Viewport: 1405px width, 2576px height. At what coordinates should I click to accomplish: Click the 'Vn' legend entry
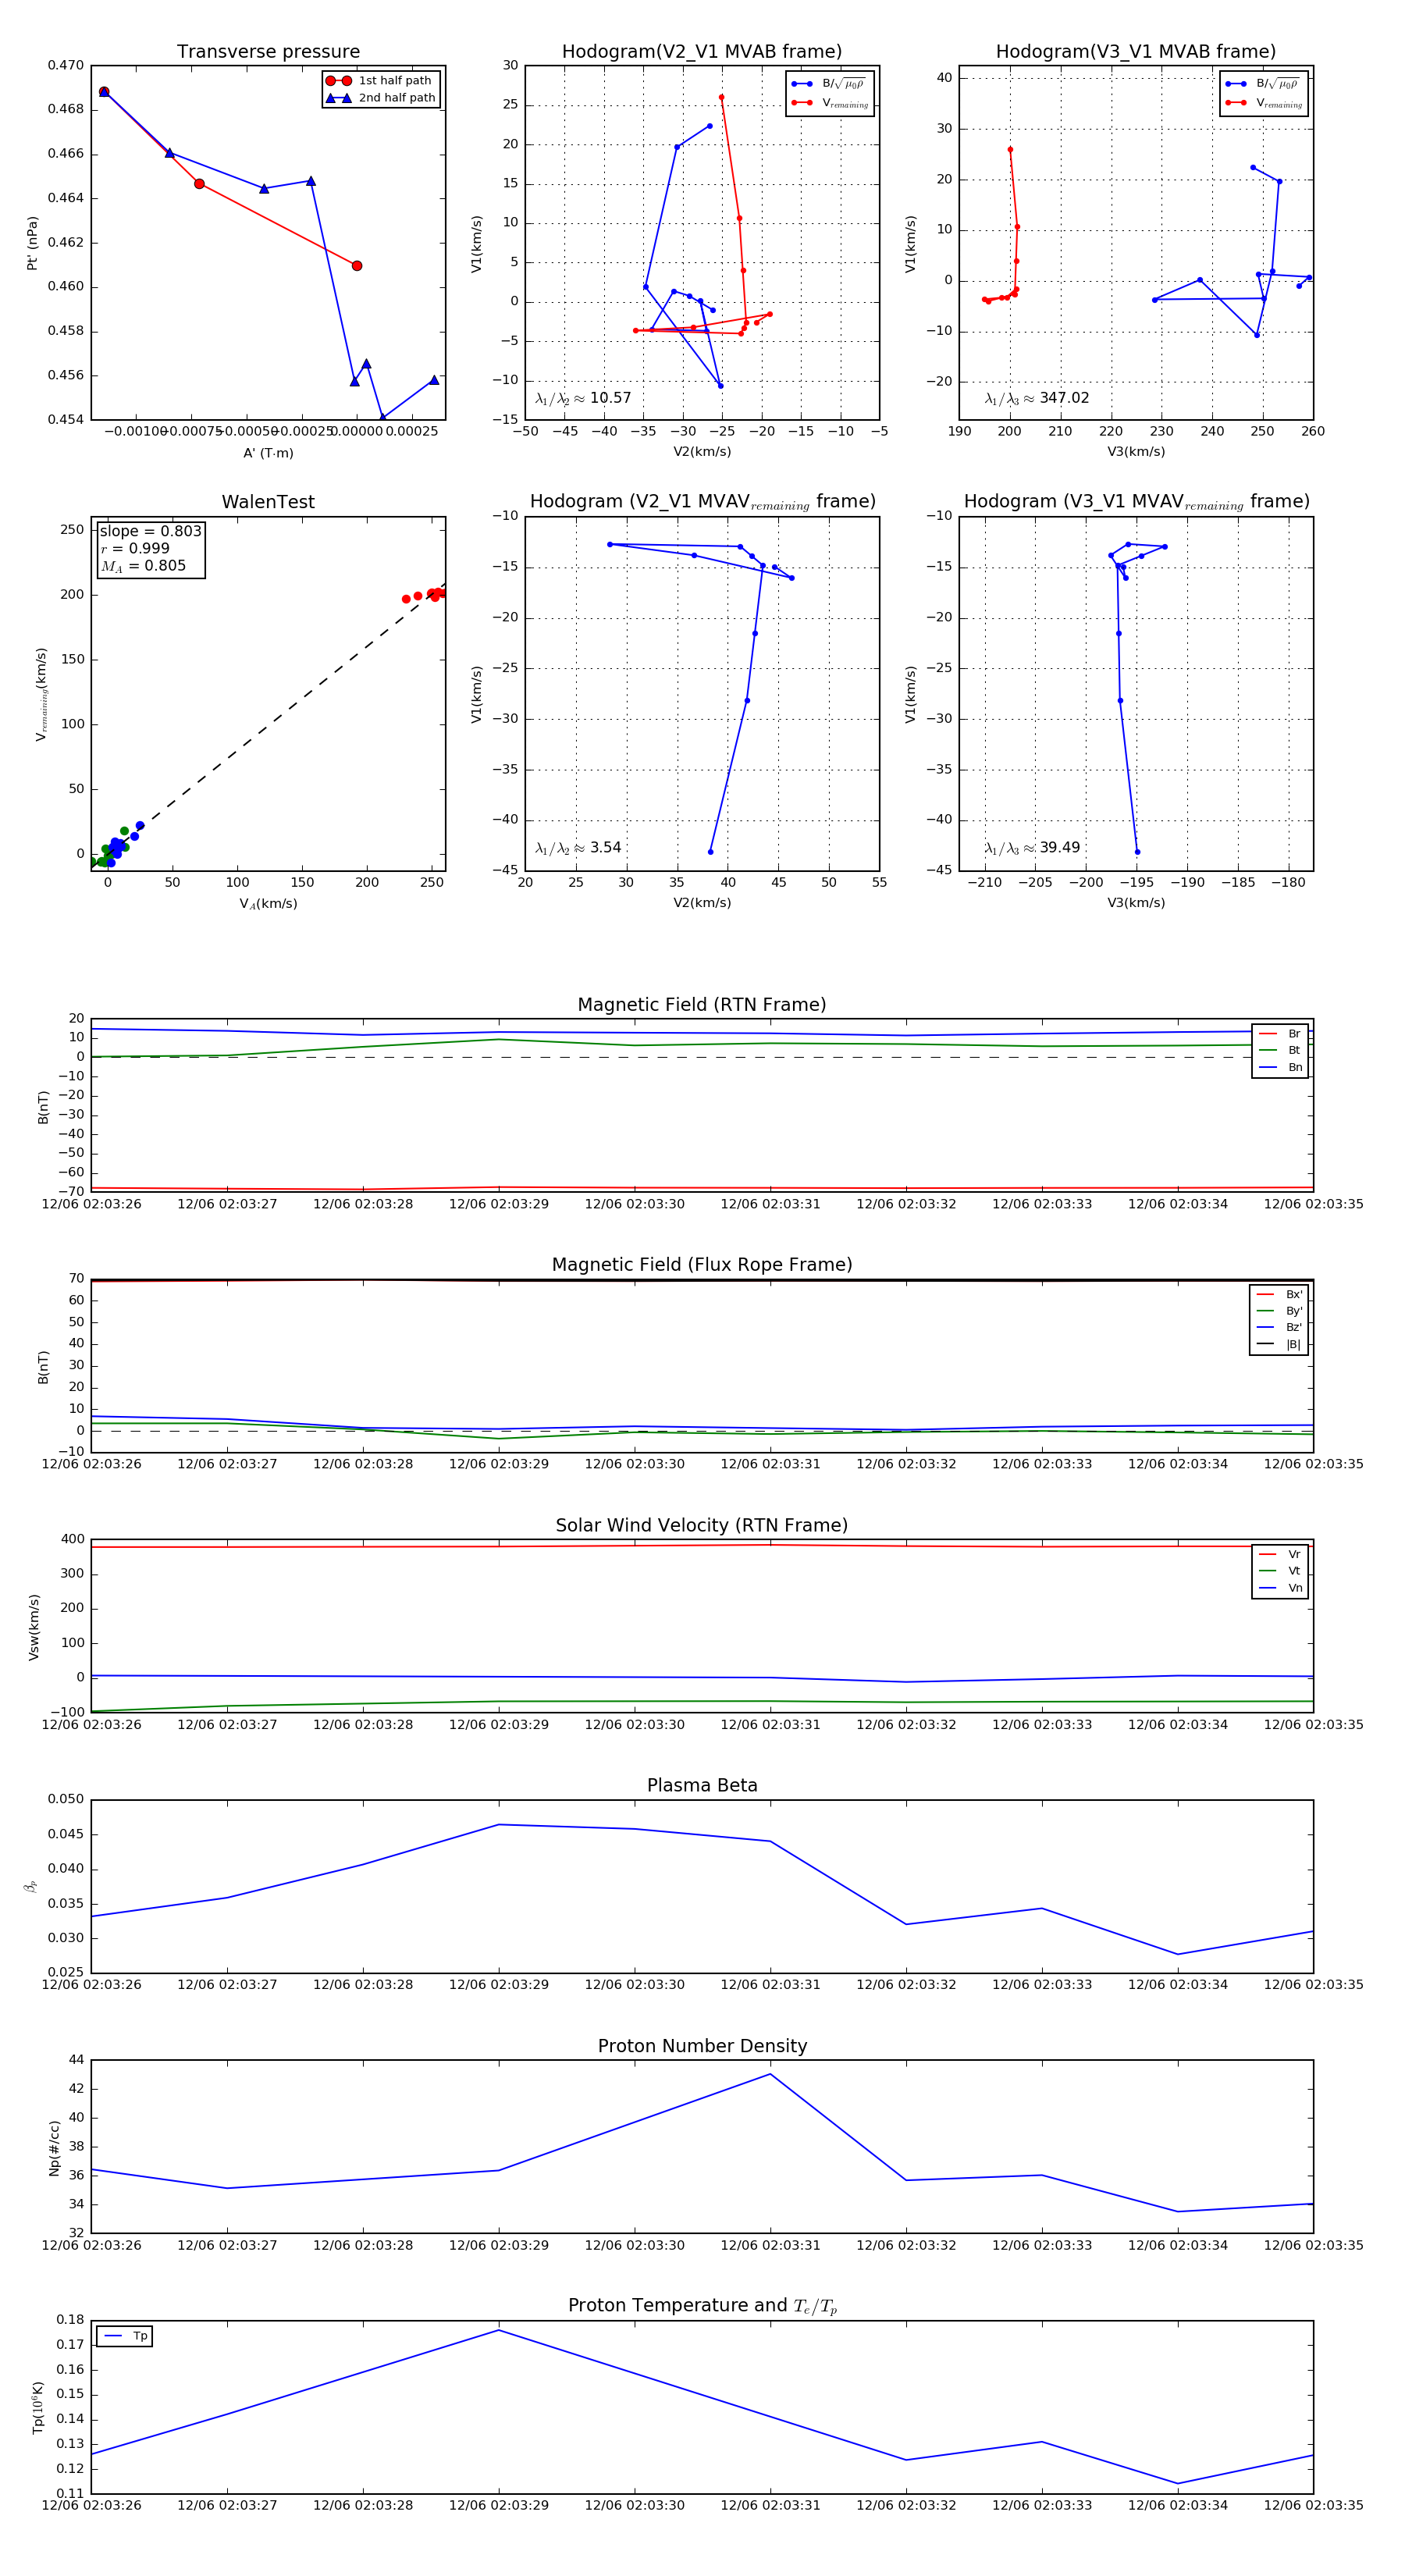1280,1588
